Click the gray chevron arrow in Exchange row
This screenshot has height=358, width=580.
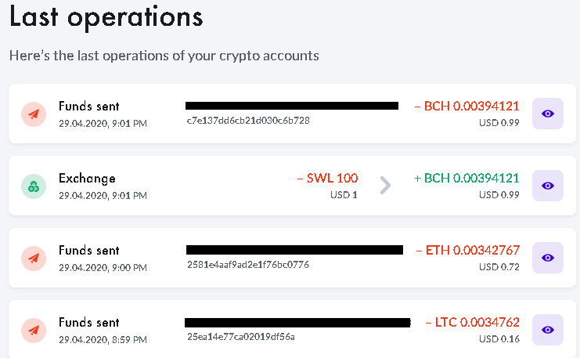tap(385, 185)
